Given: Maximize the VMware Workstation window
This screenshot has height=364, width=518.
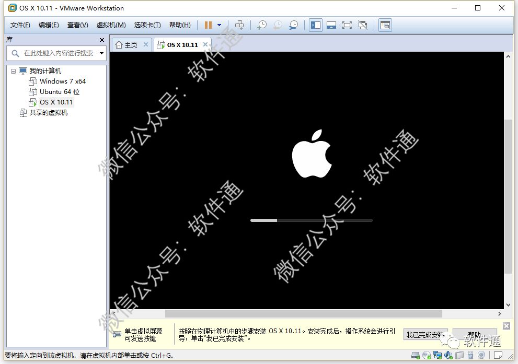Looking at the screenshot, I should pos(478,8).
